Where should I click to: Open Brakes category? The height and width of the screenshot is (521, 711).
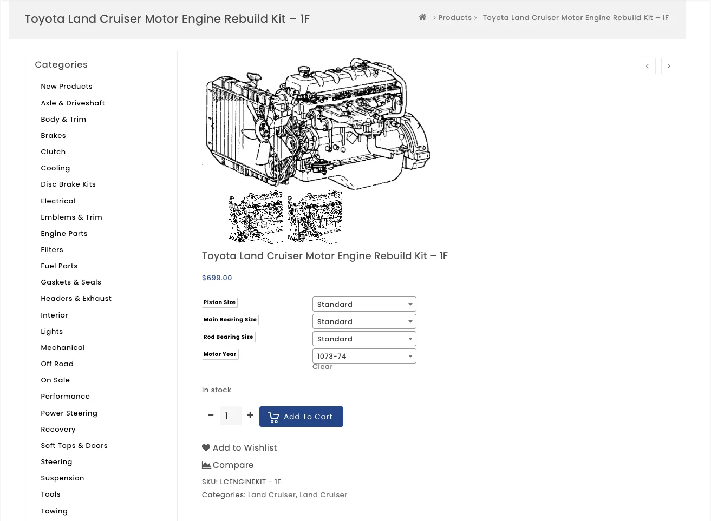click(53, 135)
